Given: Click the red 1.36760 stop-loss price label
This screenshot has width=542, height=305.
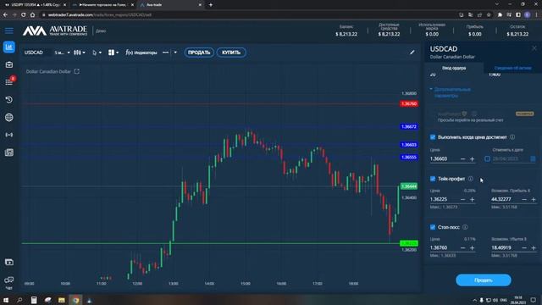Looking at the screenshot, I should pos(408,103).
